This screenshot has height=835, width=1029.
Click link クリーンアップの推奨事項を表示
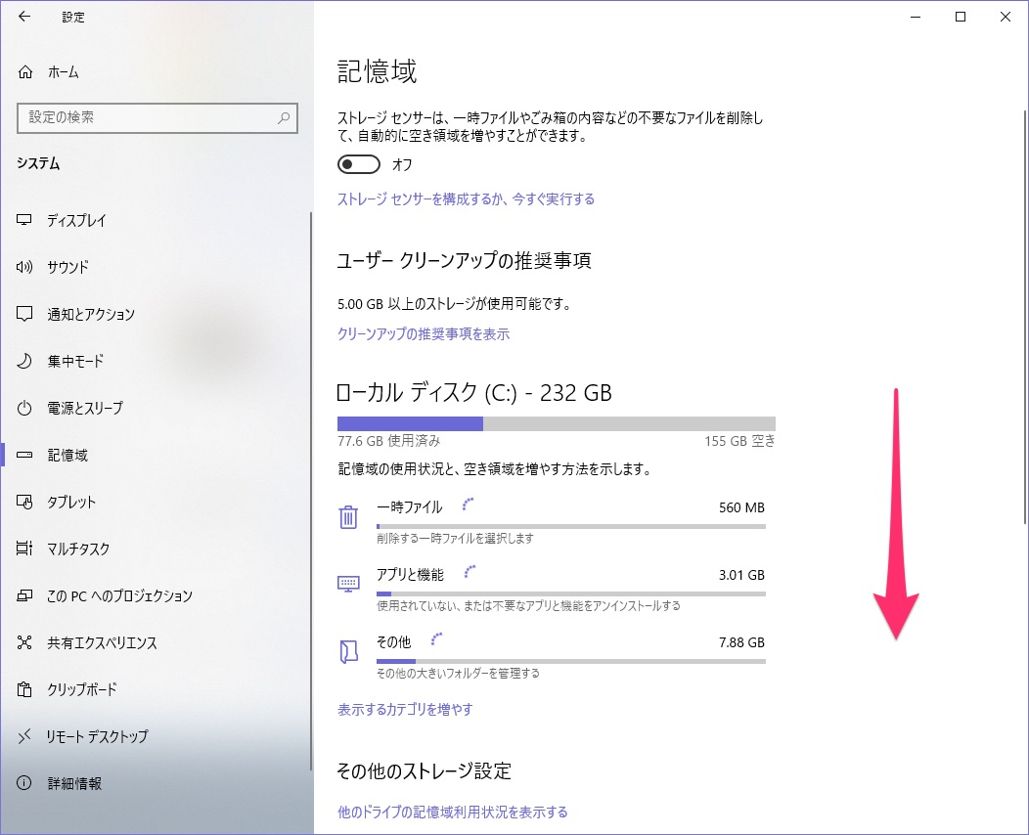424,333
